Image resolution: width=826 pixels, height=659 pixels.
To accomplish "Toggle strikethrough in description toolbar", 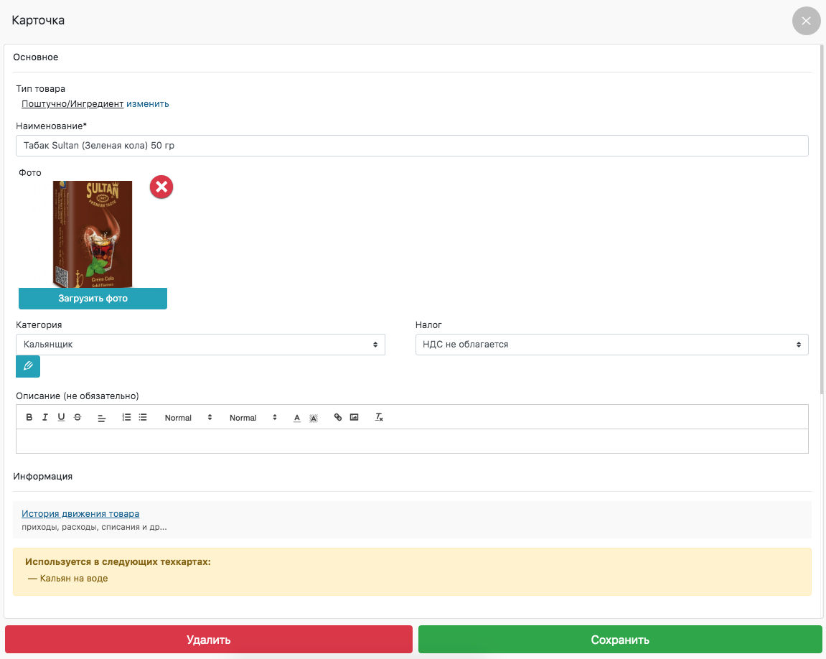I will 78,418.
